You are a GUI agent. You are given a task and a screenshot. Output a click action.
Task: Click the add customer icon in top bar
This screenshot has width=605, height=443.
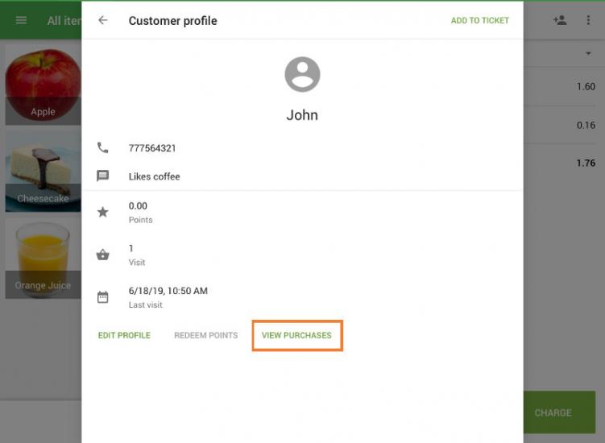[x=560, y=20]
